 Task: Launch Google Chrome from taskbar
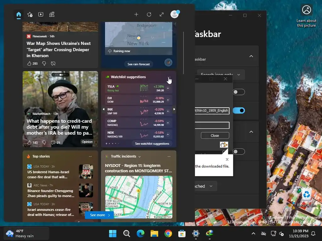tap(168, 233)
